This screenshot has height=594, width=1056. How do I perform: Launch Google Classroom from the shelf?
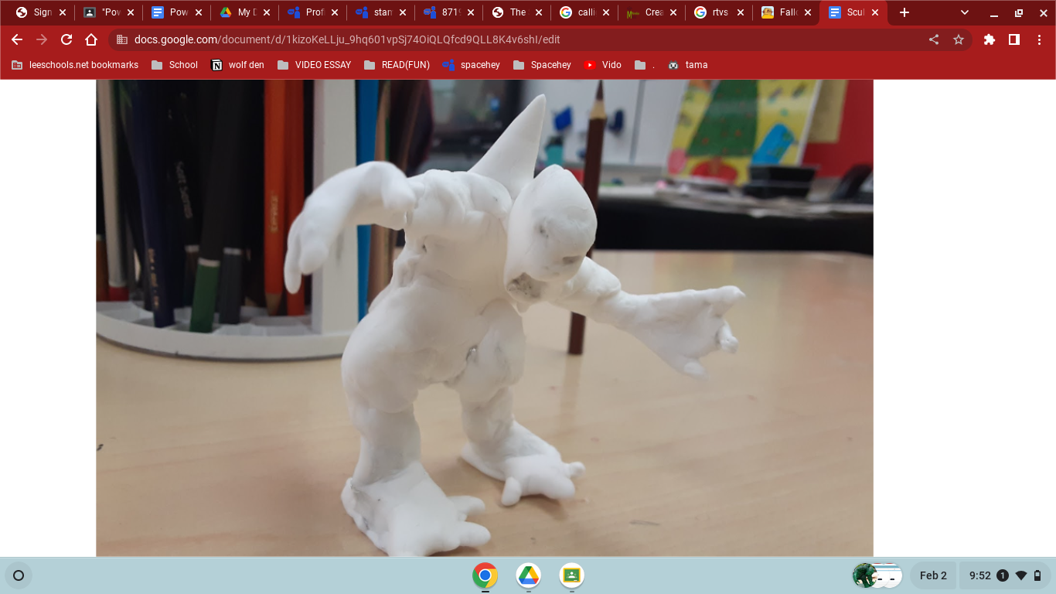point(571,575)
